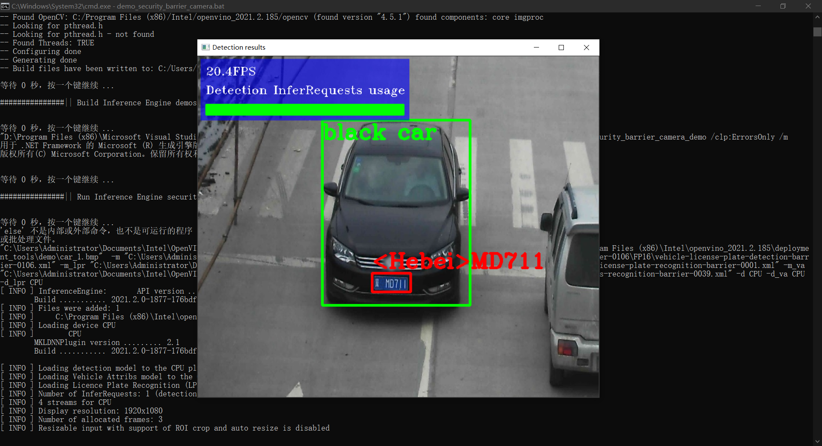Click the Detection results window icon
This screenshot has width=822, height=446.
205,47
